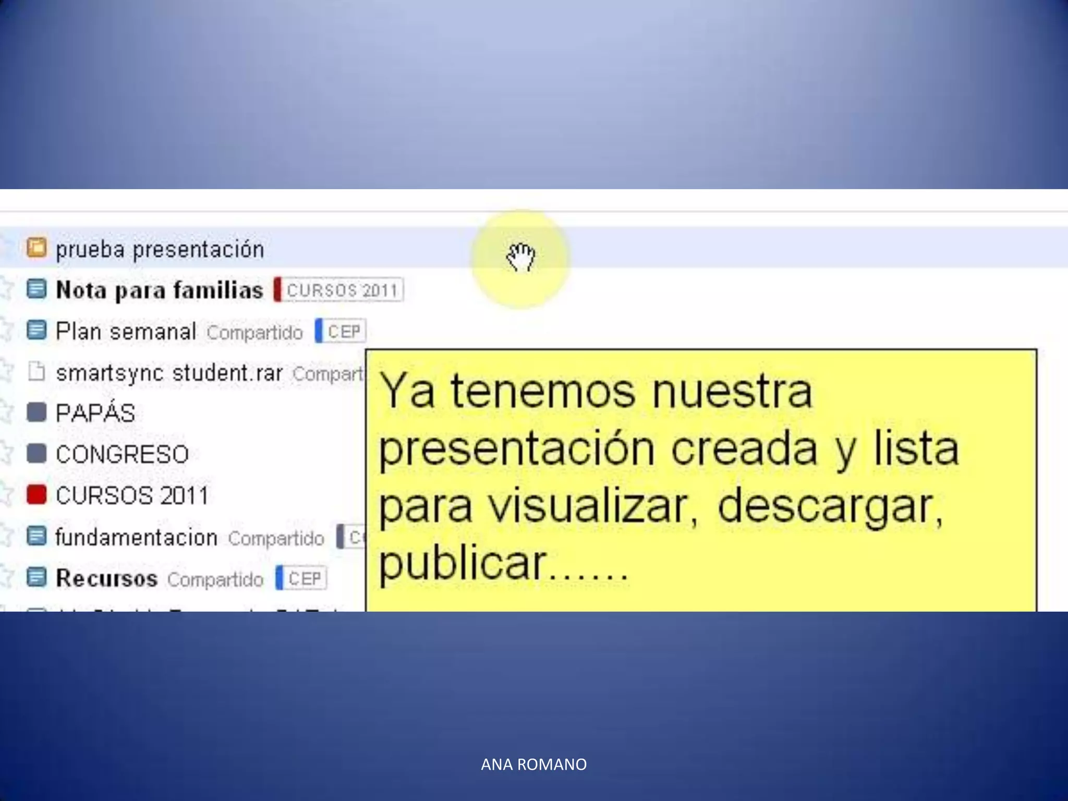Click the orange presentation icon beside prueba presentación
The image size is (1068, 801).
pyautogui.click(x=37, y=248)
